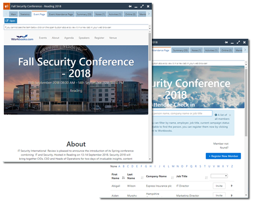Viewport: 255px width, 203px height.
Task: Filter members by letter W
Action: 218,166
